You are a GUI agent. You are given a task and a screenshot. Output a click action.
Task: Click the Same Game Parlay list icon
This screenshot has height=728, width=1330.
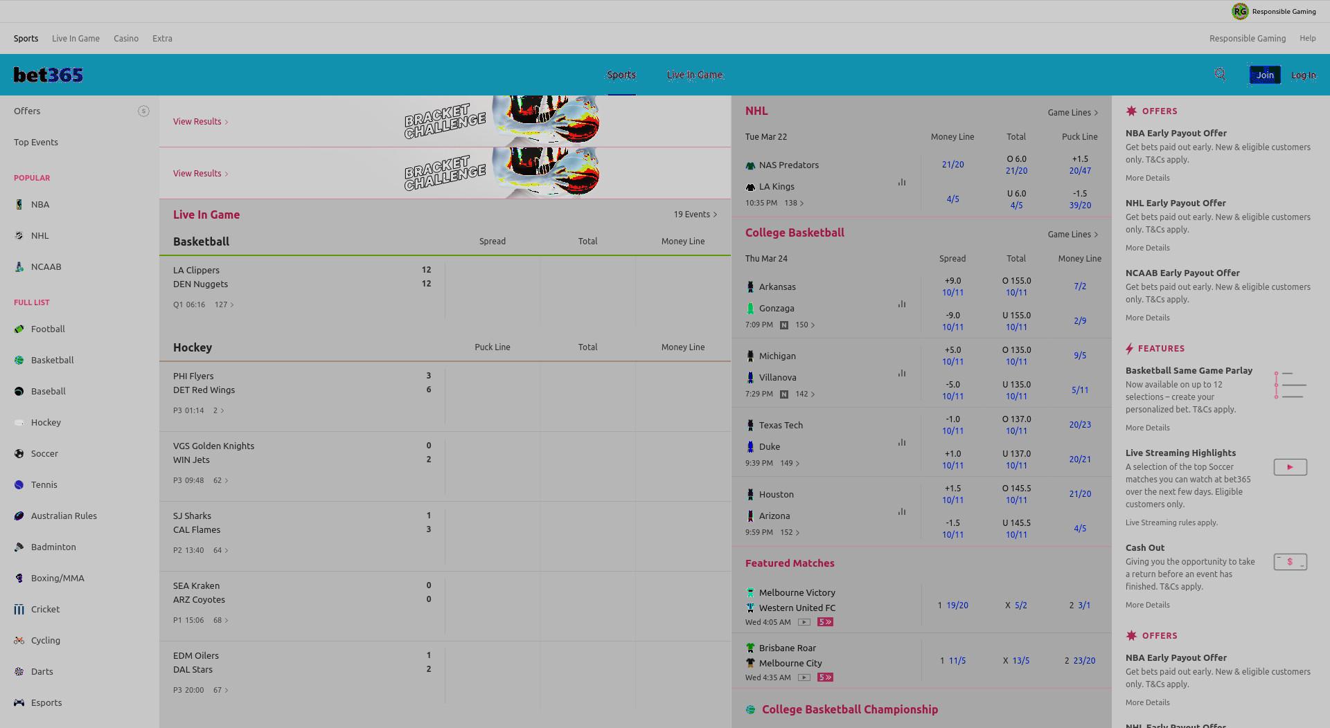click(x=1290, y=385)
